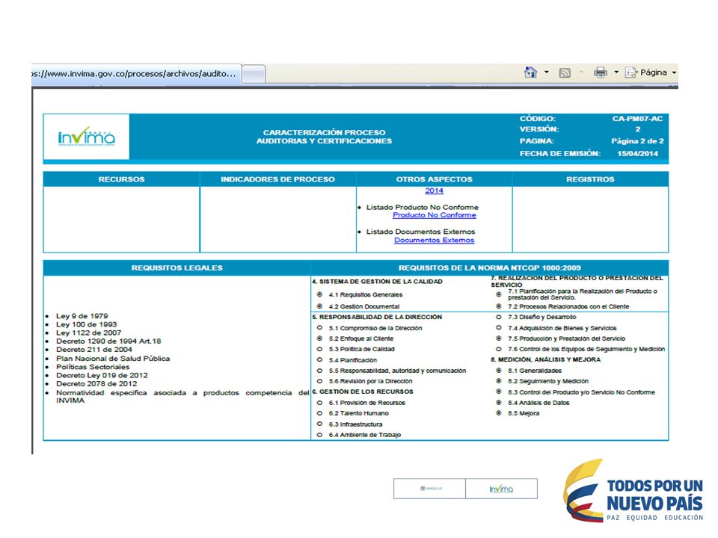The width and height of the screenshot is (718, 538).
Task: Select radio 5.6 Revisión por la Dirección
Action: pyautogui.click(x=319, y=381)
